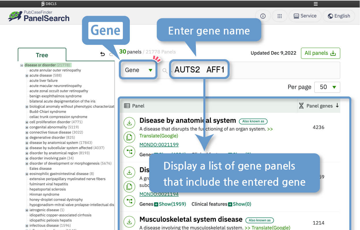Expand eosinophilic gastrointestinal disease (8) node
Image resolution: width=360 pixels, height=230 pixels.
click(27, 174)
